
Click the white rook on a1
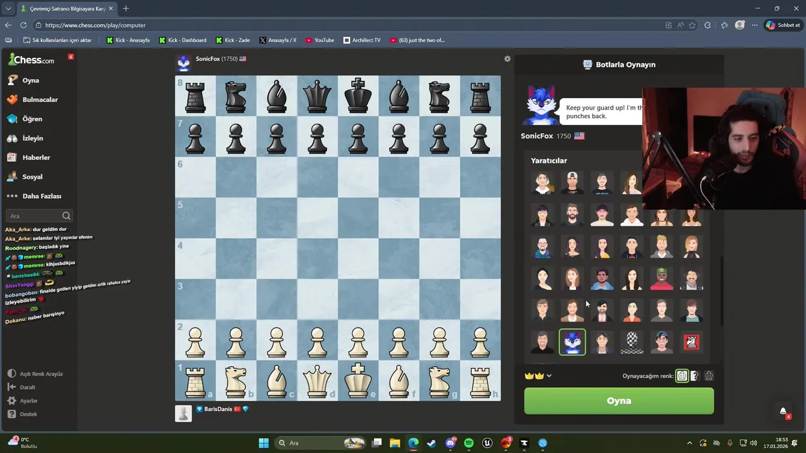tap(195, 381)
